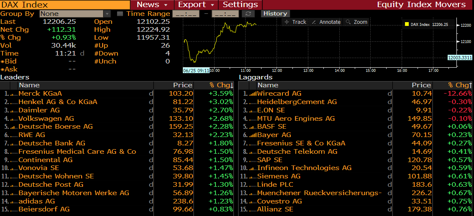Click the volume bars icon beside Deutsche Boerse AG
Viewport: 474px width, 216px height.
click(14, 127)
